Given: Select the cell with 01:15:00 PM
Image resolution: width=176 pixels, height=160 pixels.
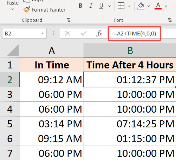Looking at the screenshot, I should coord(130,139).
